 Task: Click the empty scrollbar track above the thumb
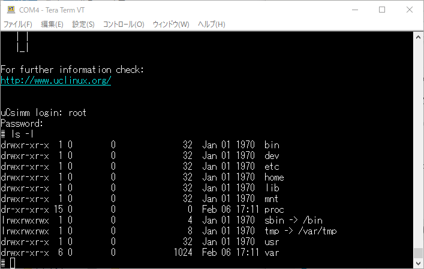(418, 143)
